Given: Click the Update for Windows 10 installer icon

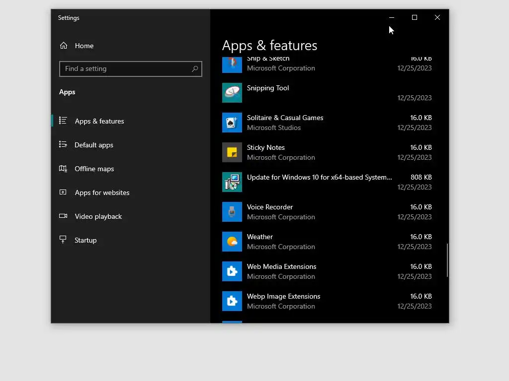Looking at the screenshot, I should click(x=232, y=182).
